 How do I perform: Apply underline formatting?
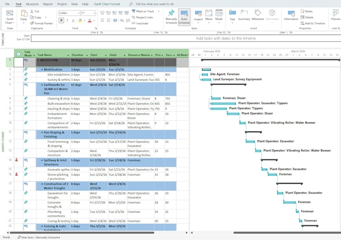[73, 21]
